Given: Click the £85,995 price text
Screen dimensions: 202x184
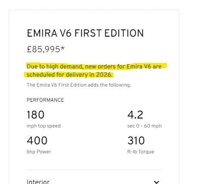Looking at the screenshot, I should click(44, 49).
